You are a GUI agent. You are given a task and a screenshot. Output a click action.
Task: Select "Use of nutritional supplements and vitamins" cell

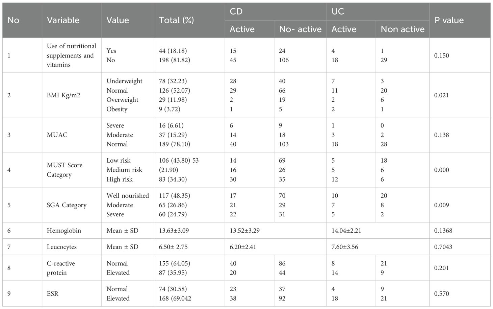(x=71, y=55)
